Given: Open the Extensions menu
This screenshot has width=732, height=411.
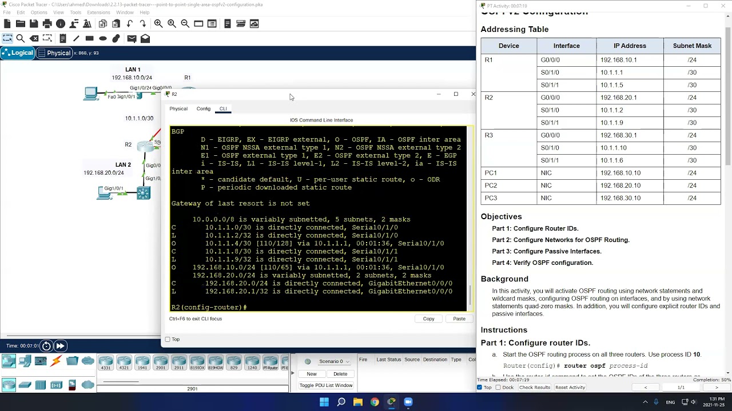Looking at the screenshot, I should [x=98, y=13].
